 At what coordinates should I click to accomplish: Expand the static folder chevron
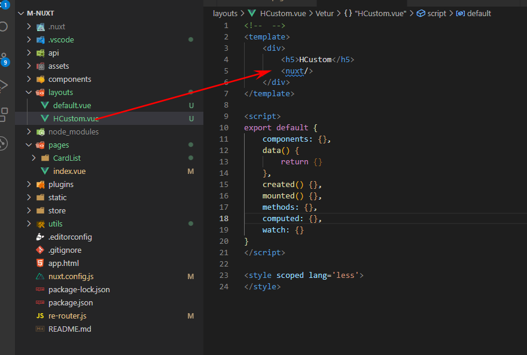tap(29, 197)
